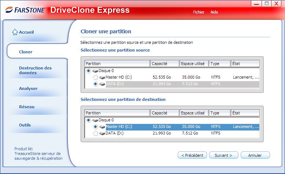Image resolution: width=285 pixels, height=174 pixels.
Task: Sort source list by Partition column header
Action: (117, 64)
